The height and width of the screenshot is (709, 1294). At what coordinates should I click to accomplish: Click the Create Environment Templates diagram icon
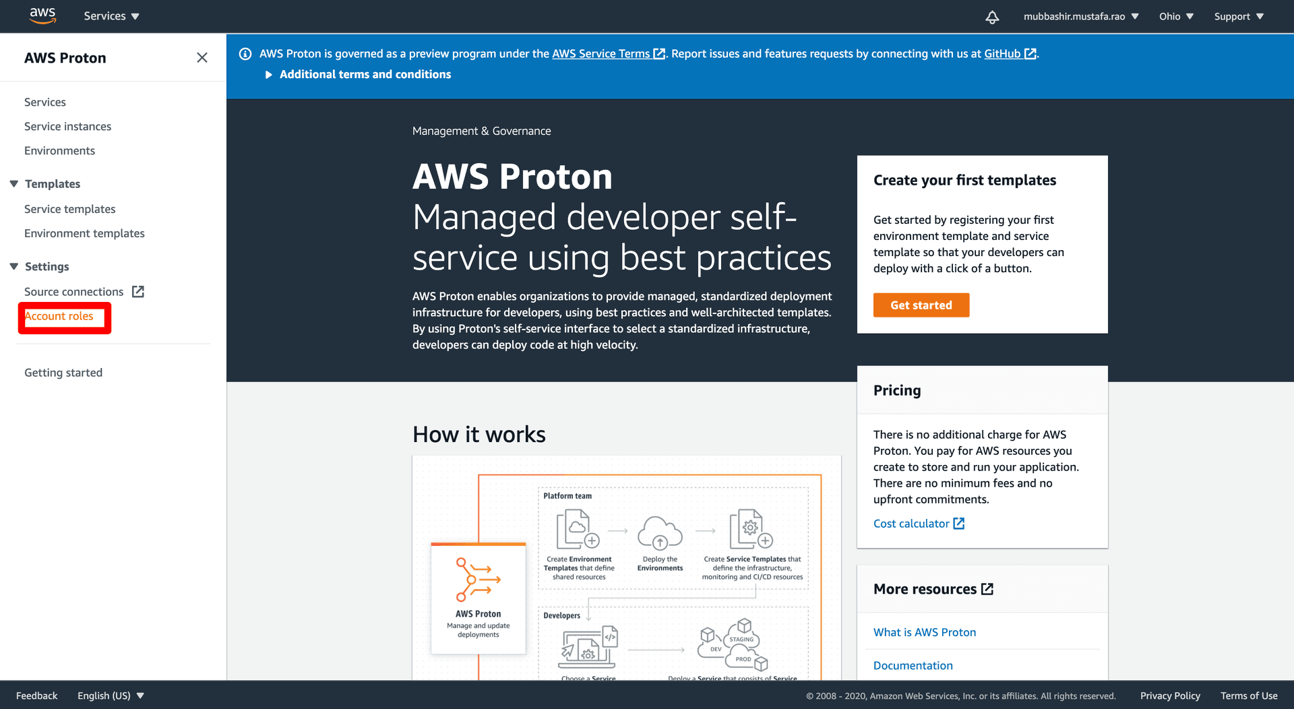pyautogui.click(x=578, y=530)
